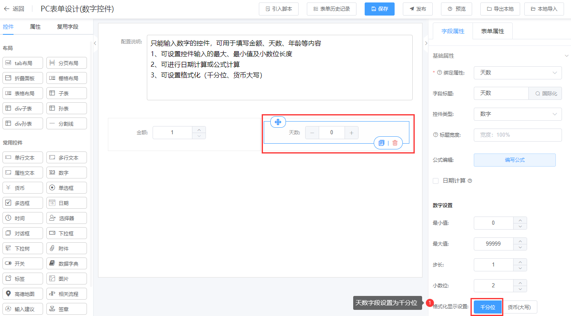Increase 最大值 with up arrow

point(520,241)
